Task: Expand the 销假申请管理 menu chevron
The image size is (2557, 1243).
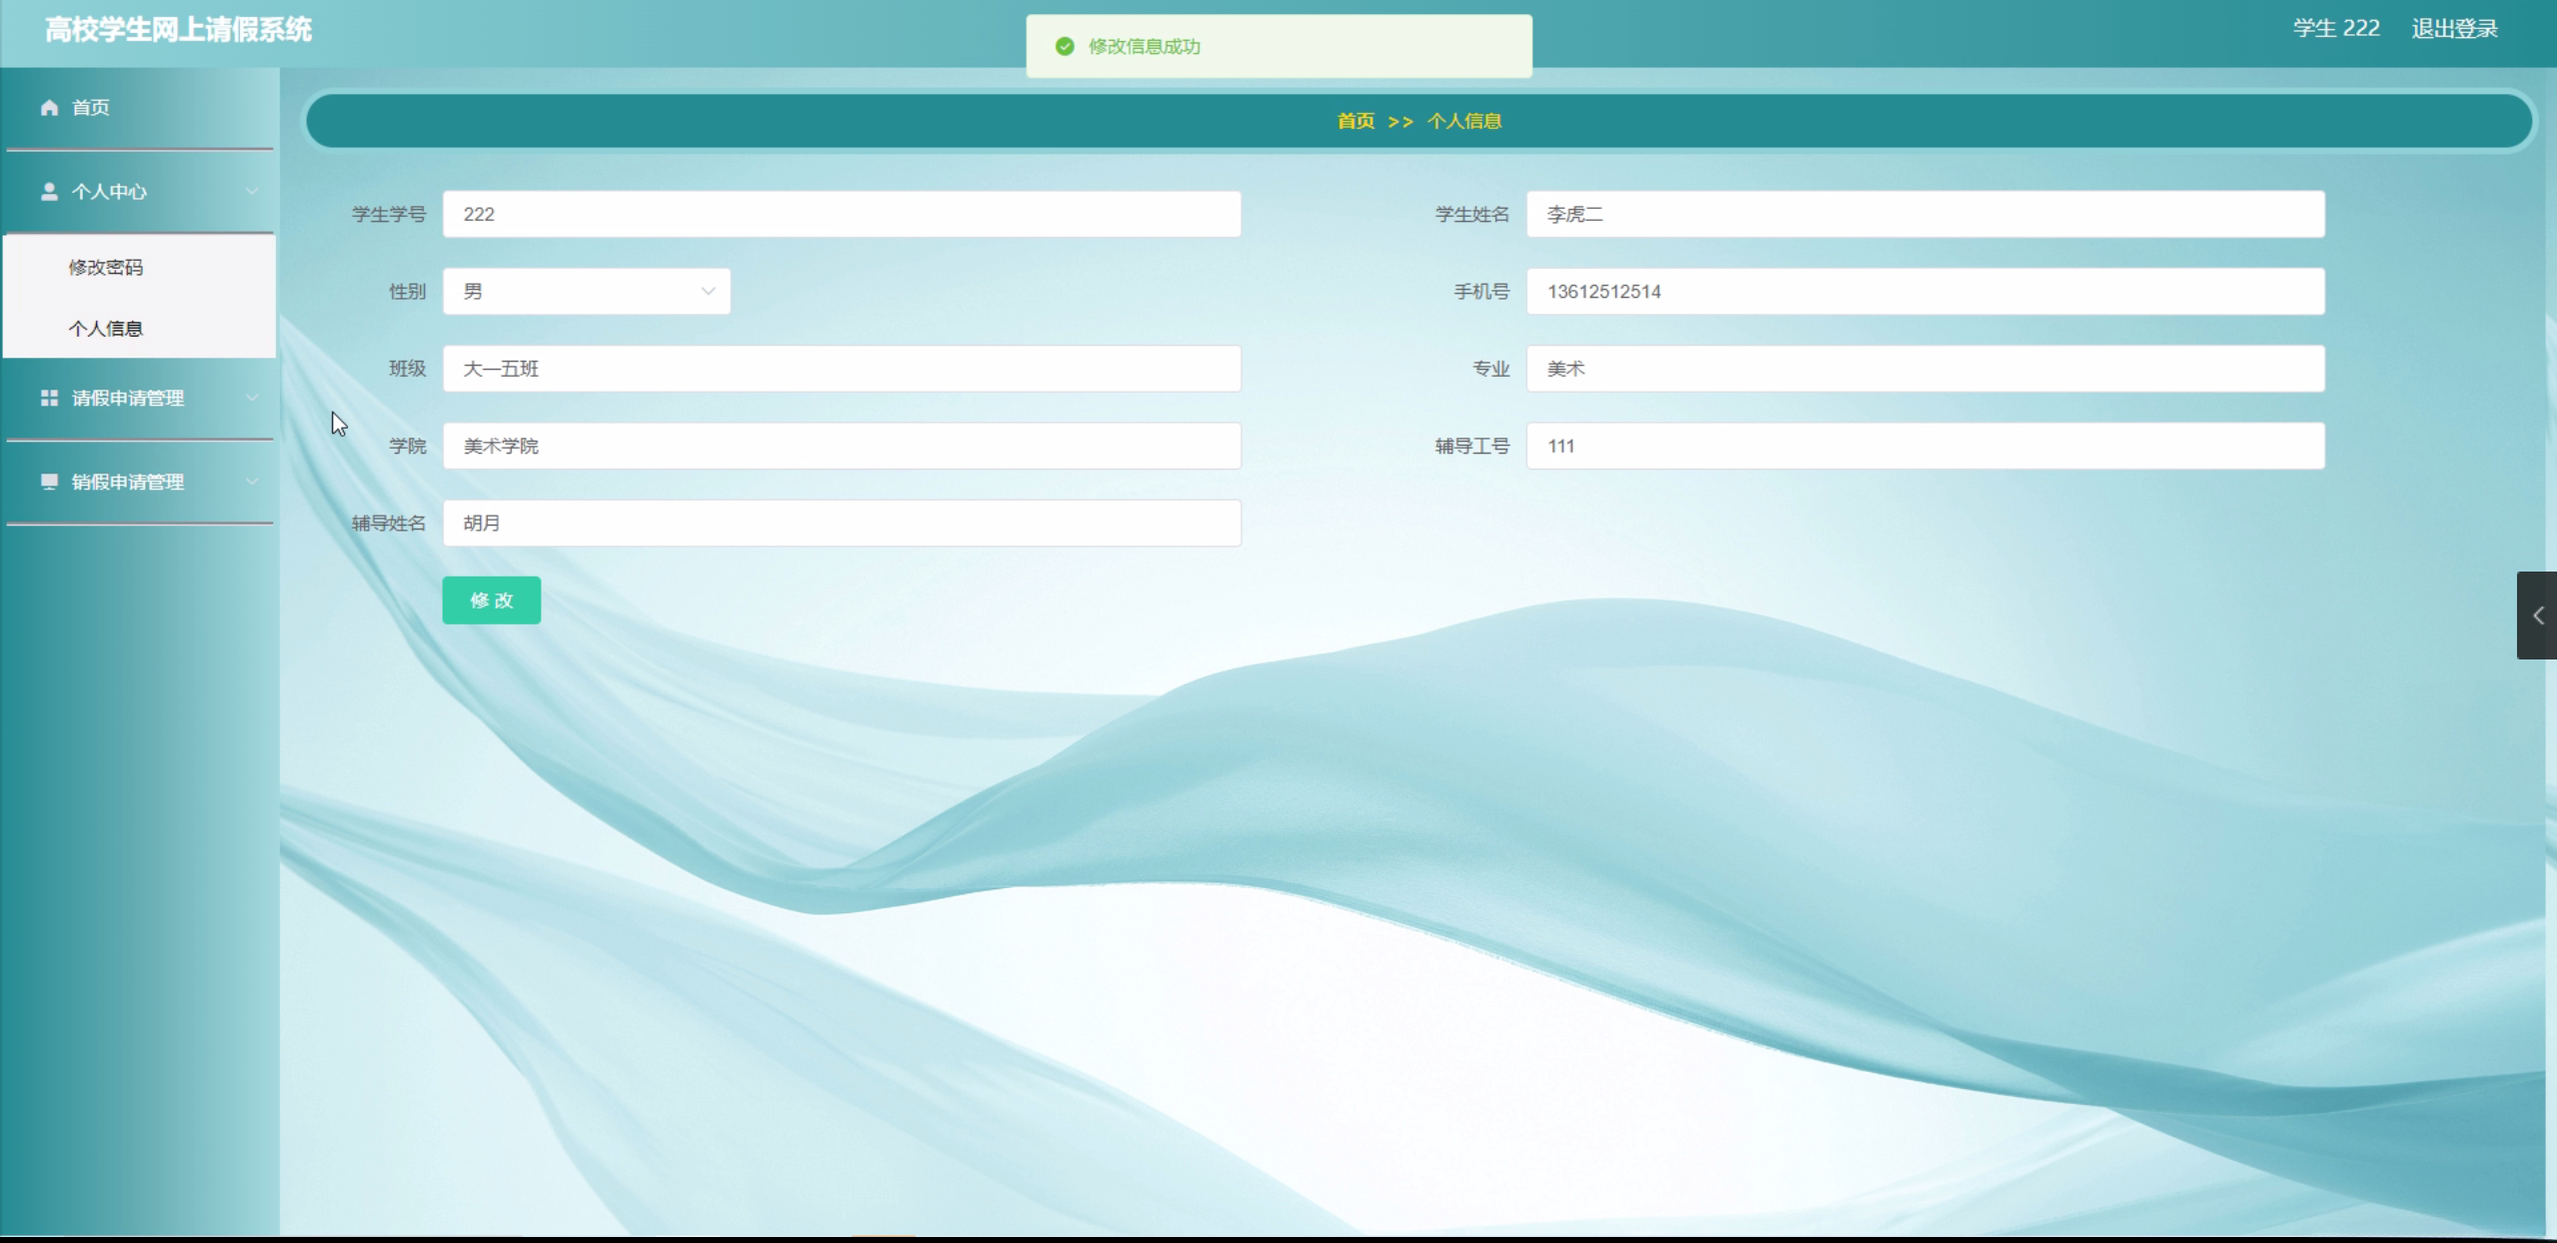Action: (x=252, y=482)
